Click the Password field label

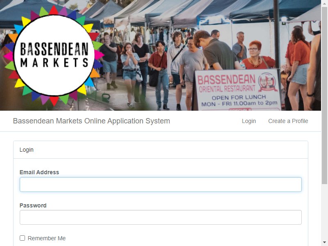pos(33,205)
